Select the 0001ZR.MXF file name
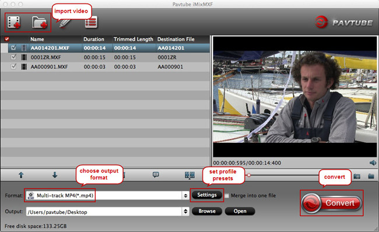This screenshot has height=232, width=379. tap(45, 58)
